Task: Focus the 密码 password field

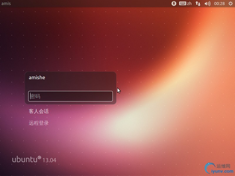Action: click(x=70, y=96)
